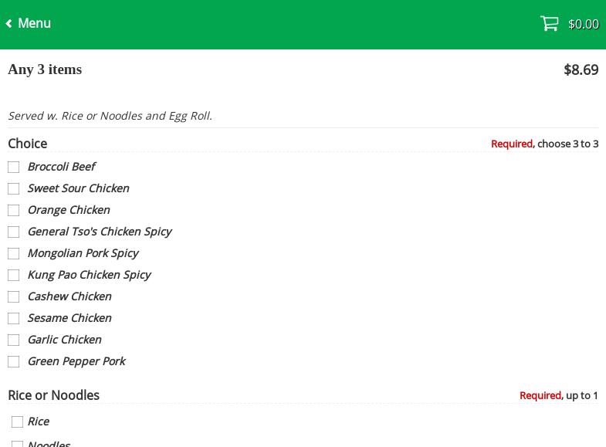Image resolution: width=606 pixels, height=447 pixels.
Task: Click the Any 3 items title
Action: [x=45, y=69]
